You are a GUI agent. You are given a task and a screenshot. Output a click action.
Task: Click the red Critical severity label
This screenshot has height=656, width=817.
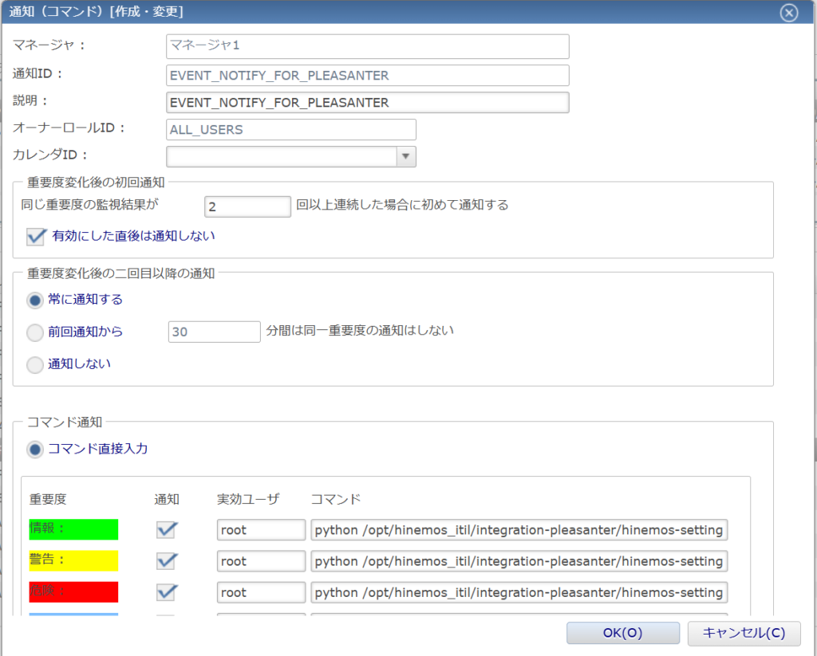pos(73,591)
